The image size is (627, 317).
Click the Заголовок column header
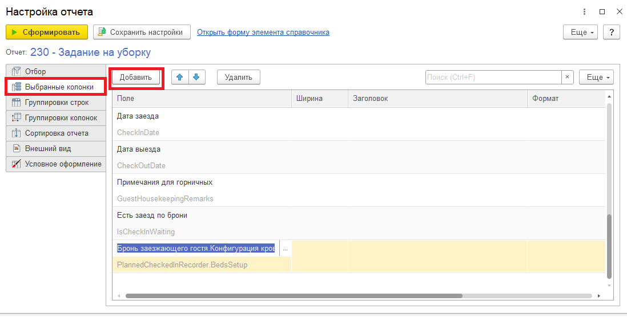(x=437, y=99)
